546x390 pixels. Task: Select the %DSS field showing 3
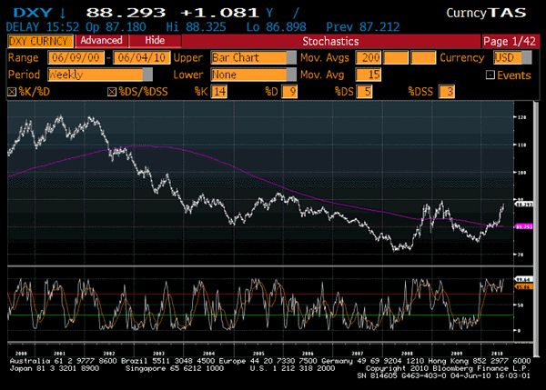point(447,92)
